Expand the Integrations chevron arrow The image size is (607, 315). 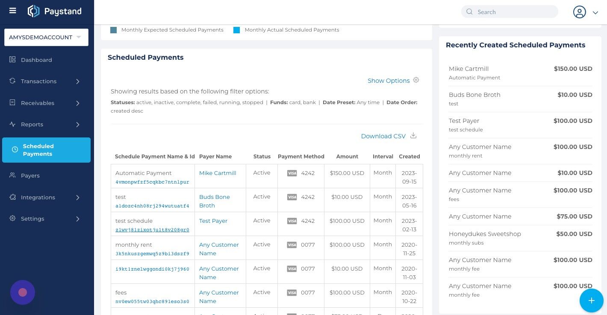[78, 197]
